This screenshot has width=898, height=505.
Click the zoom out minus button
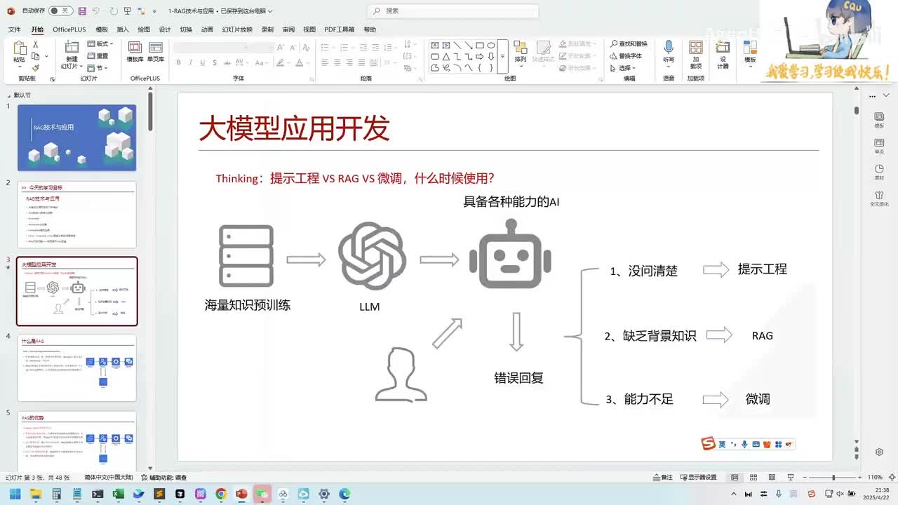coord(806,477)
